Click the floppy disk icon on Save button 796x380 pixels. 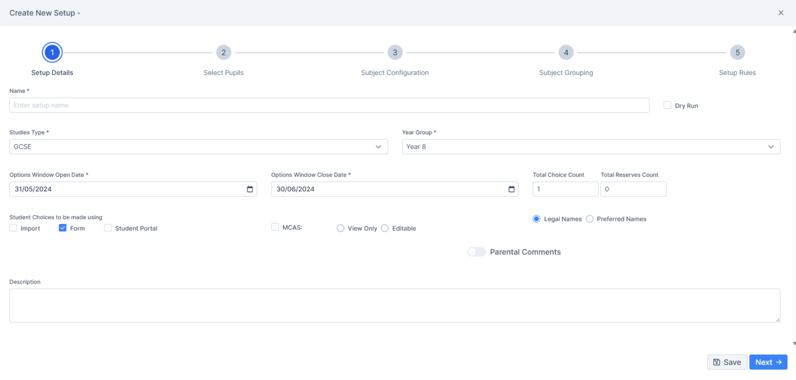[717, 362]
